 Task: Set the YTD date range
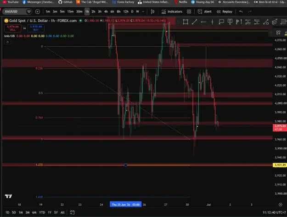(x=42, y=212)
